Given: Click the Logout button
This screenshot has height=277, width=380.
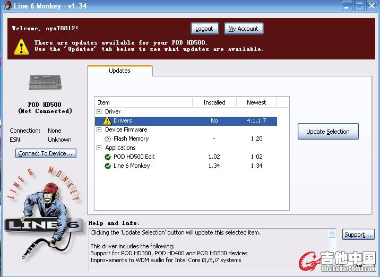Looking at the screenshot, I should tap(204, 29).
